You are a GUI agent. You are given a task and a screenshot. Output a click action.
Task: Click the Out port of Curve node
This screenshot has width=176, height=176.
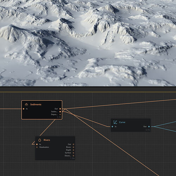[149, 127]
